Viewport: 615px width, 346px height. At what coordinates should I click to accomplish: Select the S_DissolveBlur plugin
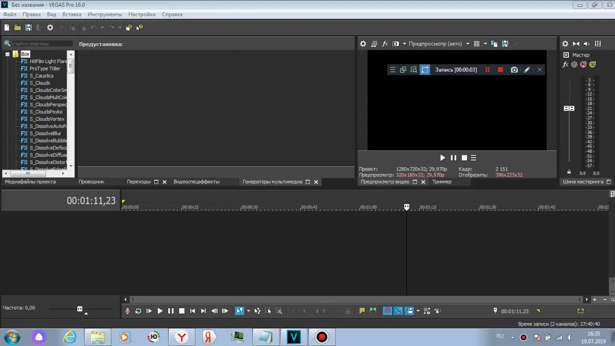[x=45, y=134]
